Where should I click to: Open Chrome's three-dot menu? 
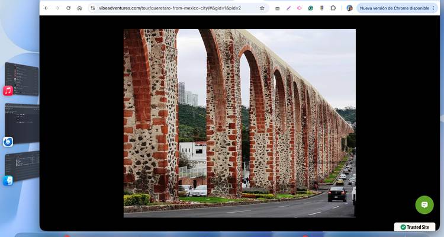[433, 8]
